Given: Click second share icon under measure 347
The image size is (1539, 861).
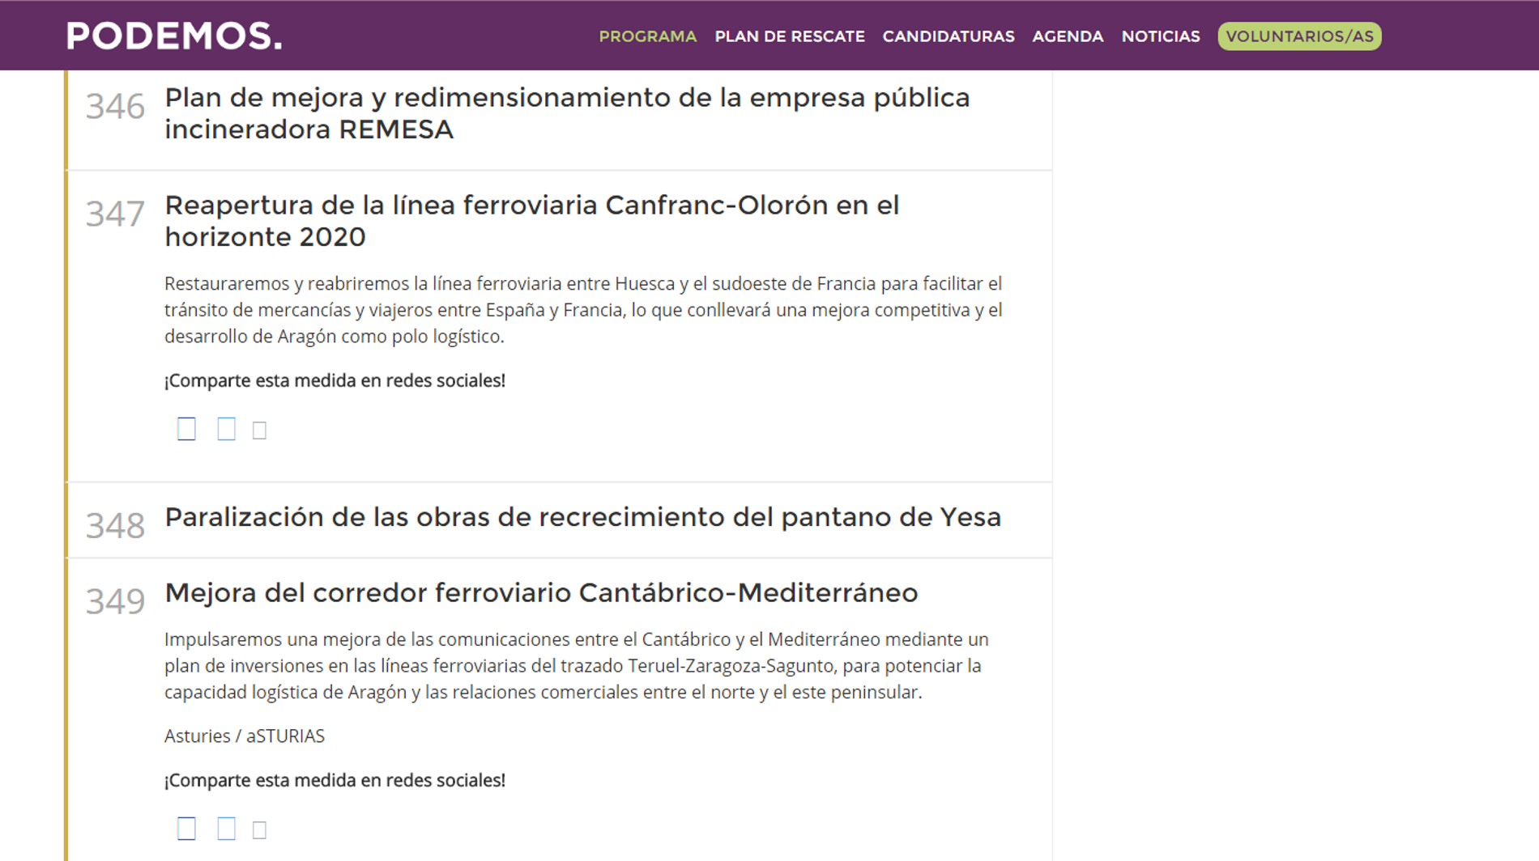Looking at the screenshot, I should [226, 429].
